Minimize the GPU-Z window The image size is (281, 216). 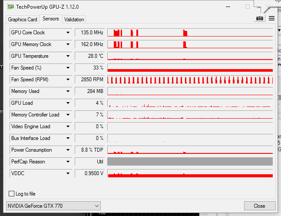pos(228,7)
